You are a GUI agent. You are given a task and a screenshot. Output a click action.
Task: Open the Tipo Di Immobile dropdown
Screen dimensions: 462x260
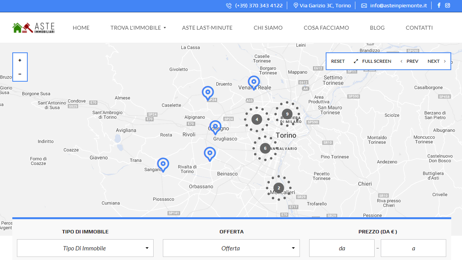pos(85,248)
